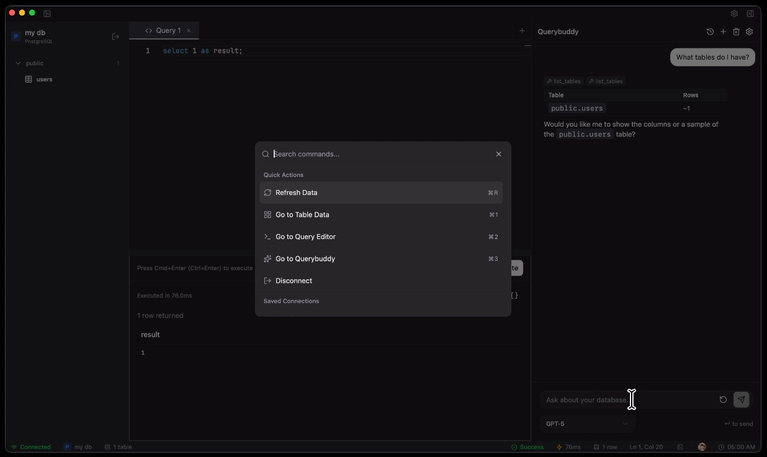Switch results to JSON braces view

[x=514, y=296]
